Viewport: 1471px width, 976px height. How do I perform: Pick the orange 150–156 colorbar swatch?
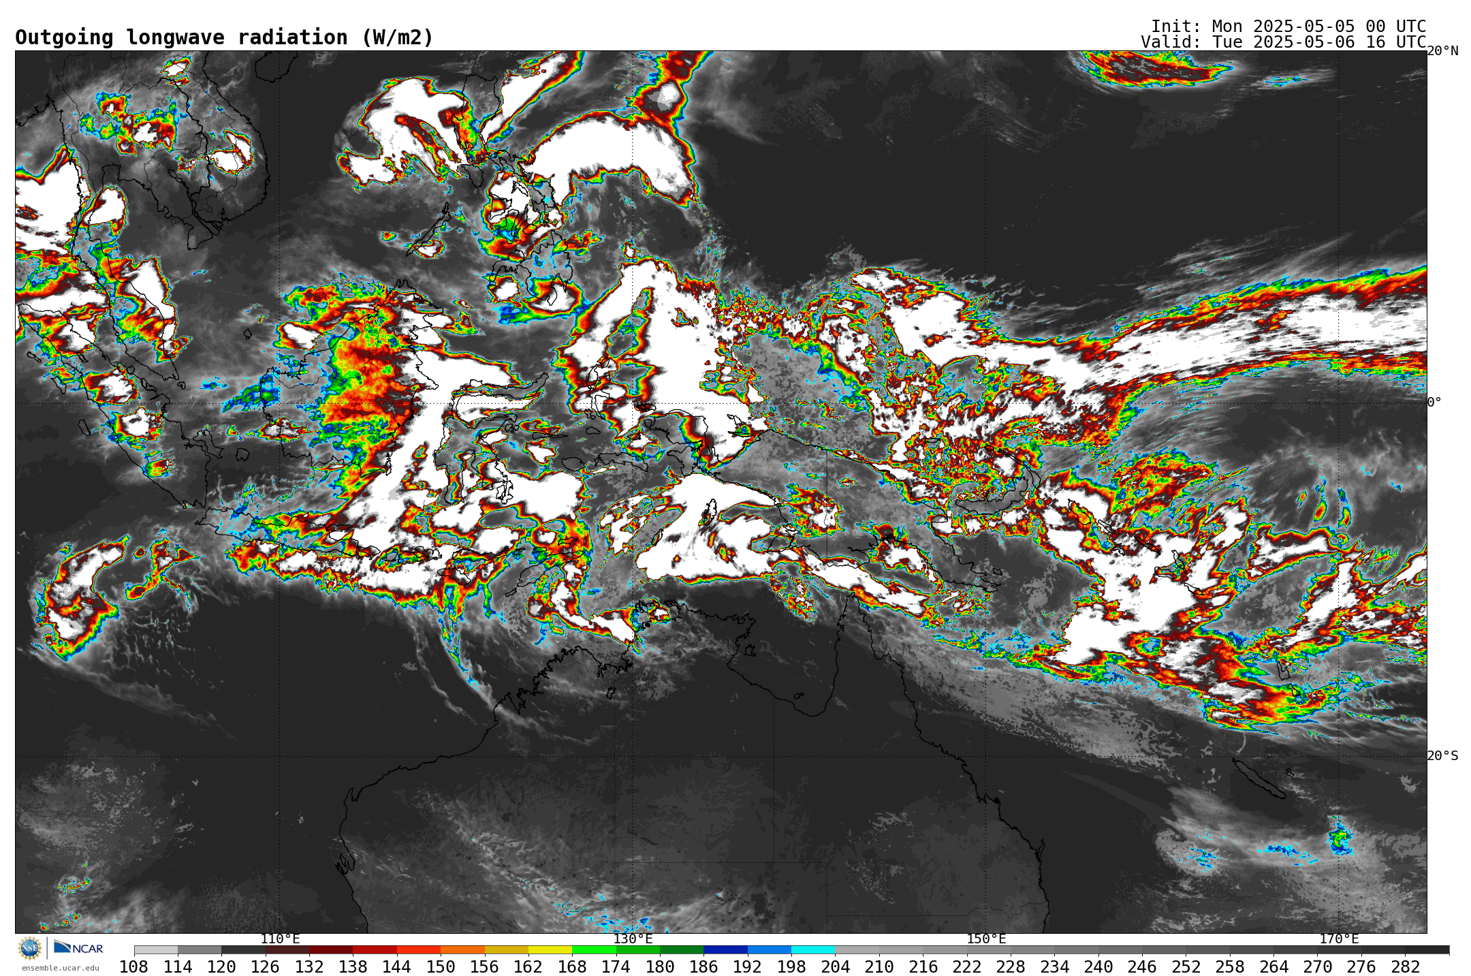pyautogui.click(x=463, y=949)
